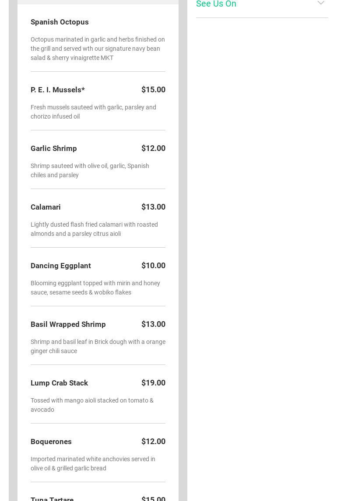Click the Calamari description text
This screenshot has height=501, width=337.
click(x=94, y=229)
